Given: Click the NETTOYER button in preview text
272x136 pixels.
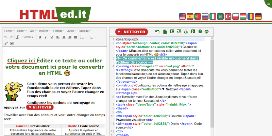Looking at the screenshot, I should coord(40,107).
